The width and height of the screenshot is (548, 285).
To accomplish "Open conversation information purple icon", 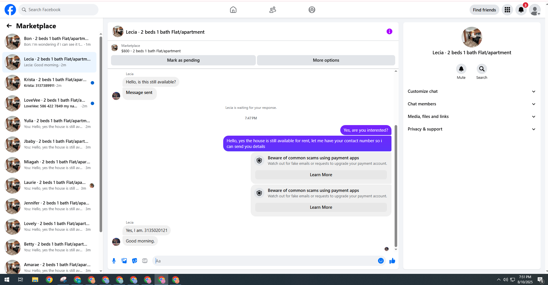I will 389,31.
